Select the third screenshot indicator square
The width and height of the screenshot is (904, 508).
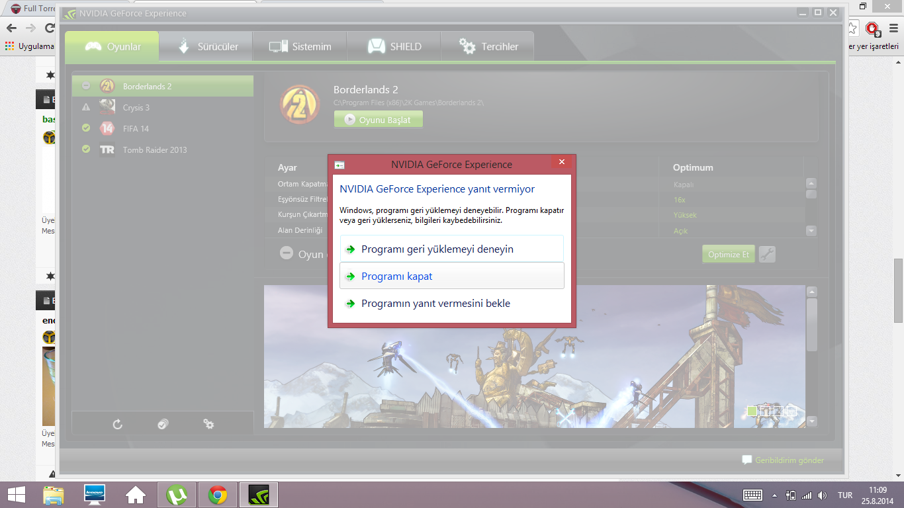[778, 411]
